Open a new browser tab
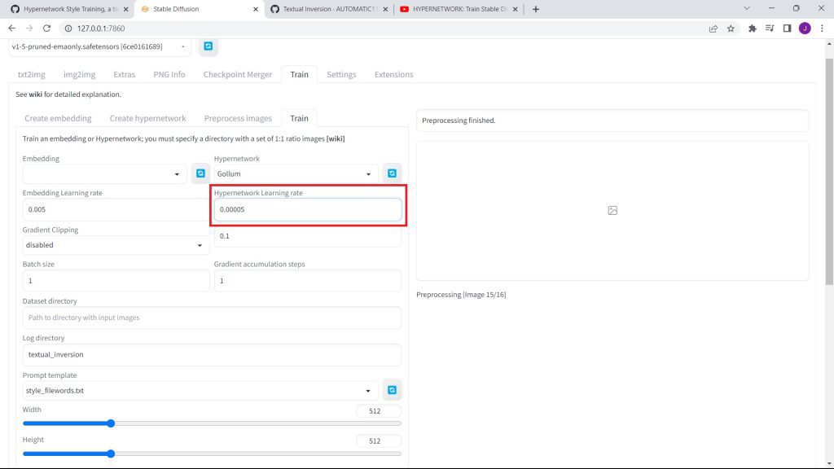Image resolution: width=834 pixels, height=469 pixels. 535,9
